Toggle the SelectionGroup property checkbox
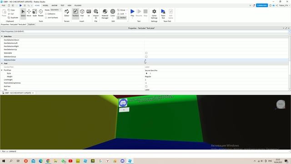Image resolution: width=291 pixels, height=164 pixels. pos(146,56)
